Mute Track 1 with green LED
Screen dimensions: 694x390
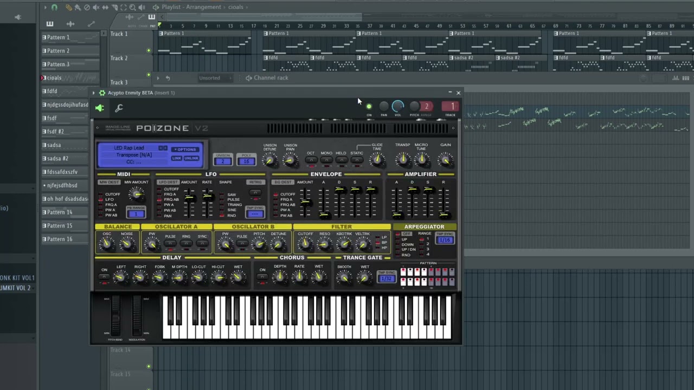tap(149, 50)
